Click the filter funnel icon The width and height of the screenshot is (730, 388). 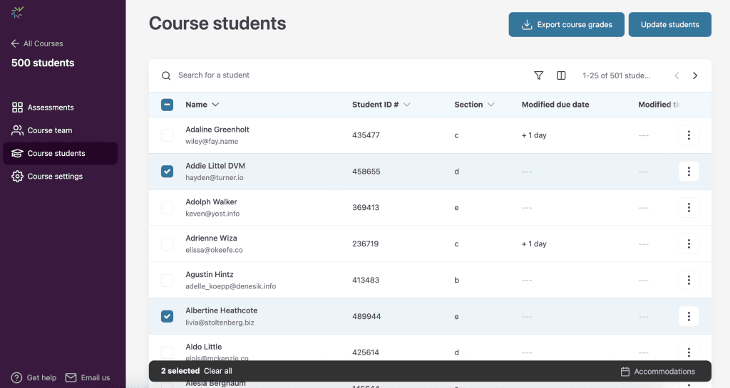click(x=539, y=75)
